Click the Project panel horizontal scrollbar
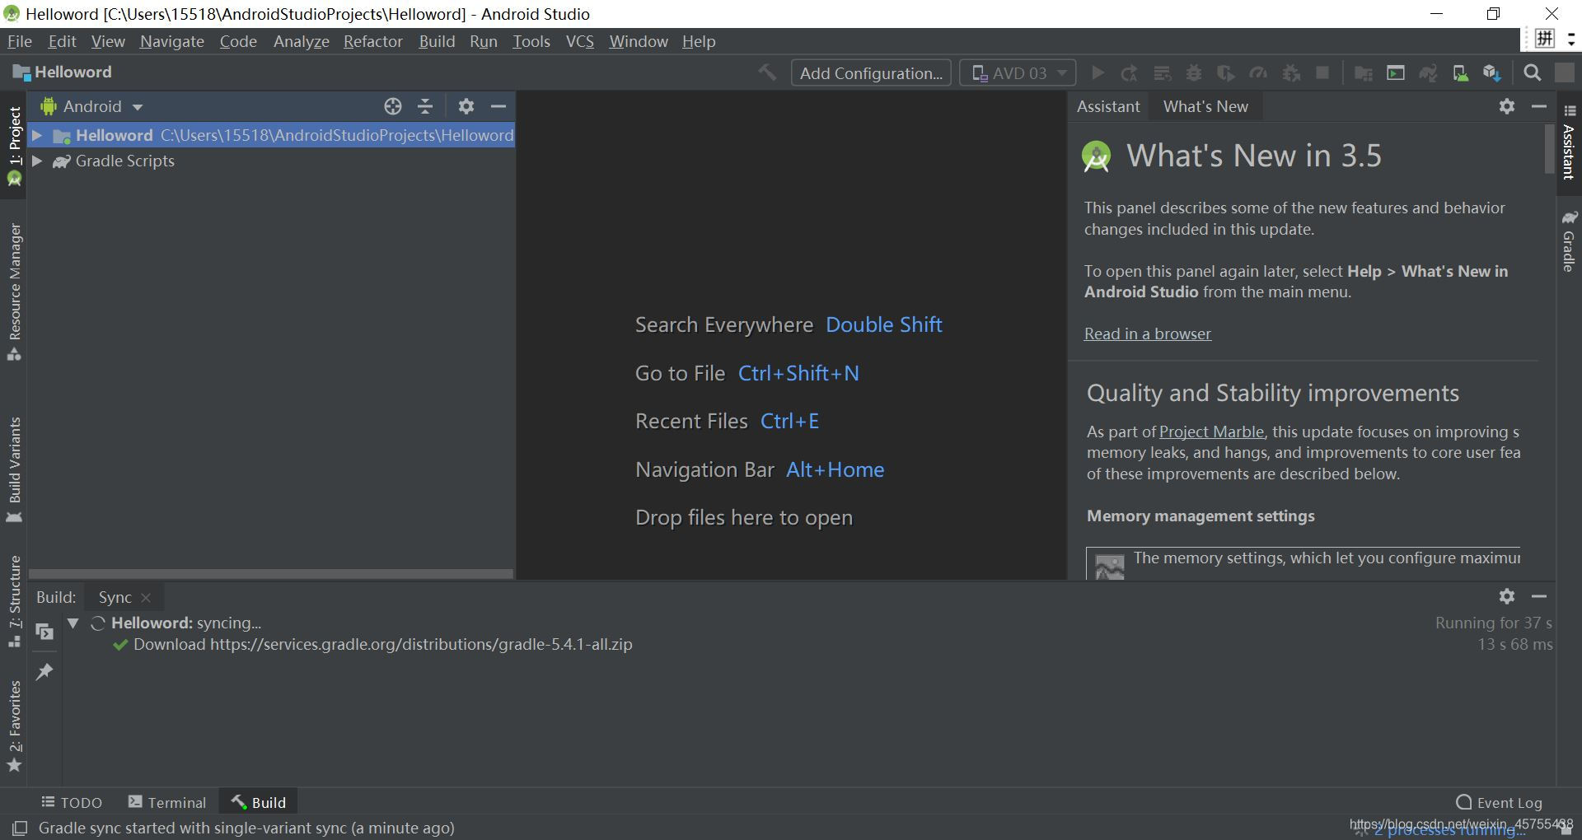Image resolution: width=1582 pixels, height=840 pixels. click(271, 573)
